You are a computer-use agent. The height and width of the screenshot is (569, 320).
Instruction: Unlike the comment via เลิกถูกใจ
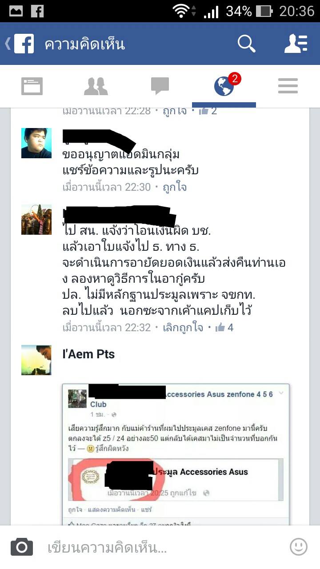183,328
